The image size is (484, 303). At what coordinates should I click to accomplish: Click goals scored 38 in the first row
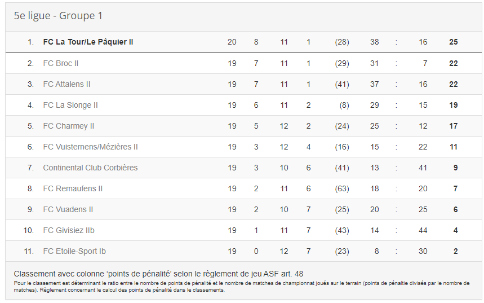(x=375, y=42)
